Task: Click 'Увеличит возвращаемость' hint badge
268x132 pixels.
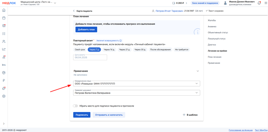Action: pos(109,41)
